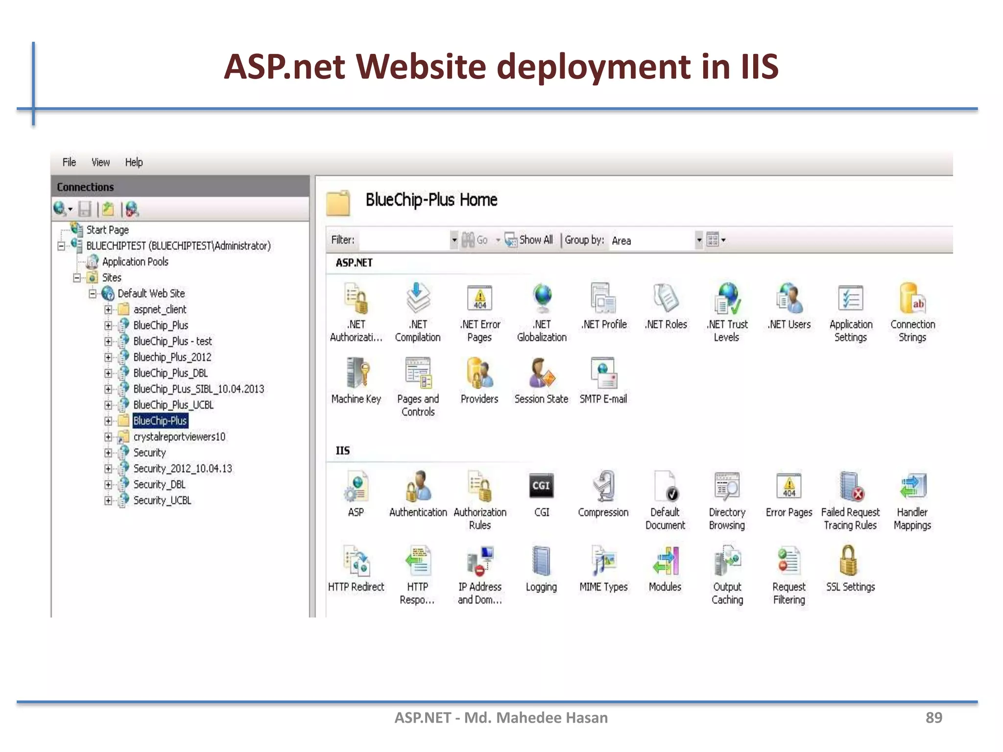The width and height of the screenshot is (1003, 752).
Task: Open the Group by Area dropdown
Action: pos(699,240)
